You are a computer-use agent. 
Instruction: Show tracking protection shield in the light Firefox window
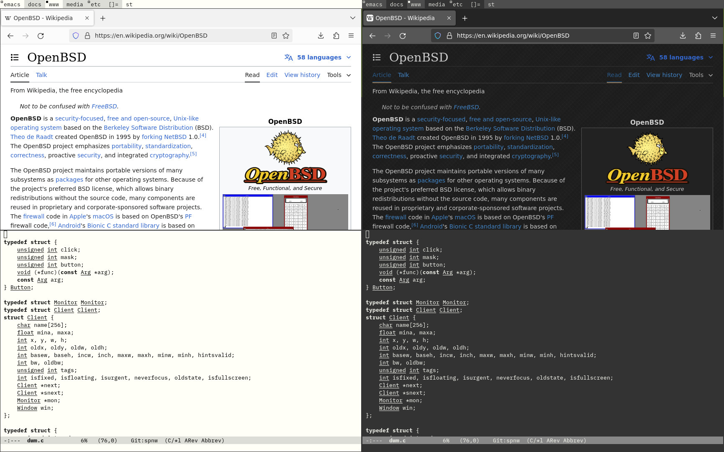pyautogui.click(x=76, y=36)
